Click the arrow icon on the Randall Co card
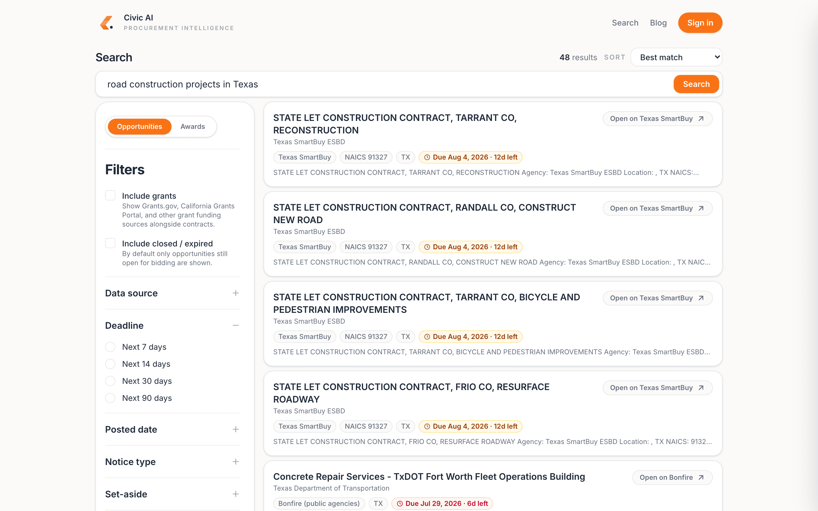Viewport: 818px width, 511px height. point(701,208)
